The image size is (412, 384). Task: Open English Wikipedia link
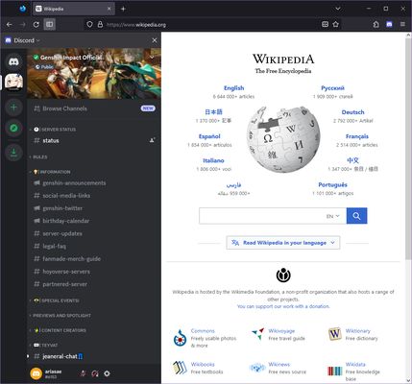(233, 88)
